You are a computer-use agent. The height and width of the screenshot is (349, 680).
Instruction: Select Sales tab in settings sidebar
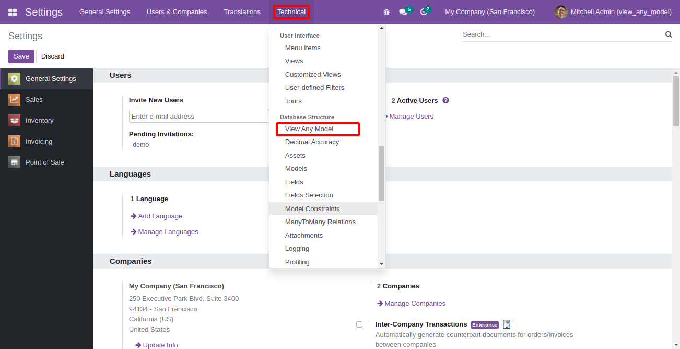[x=46, y=100]
